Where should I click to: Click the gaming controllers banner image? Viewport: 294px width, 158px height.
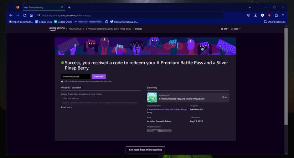coord(145,46)
